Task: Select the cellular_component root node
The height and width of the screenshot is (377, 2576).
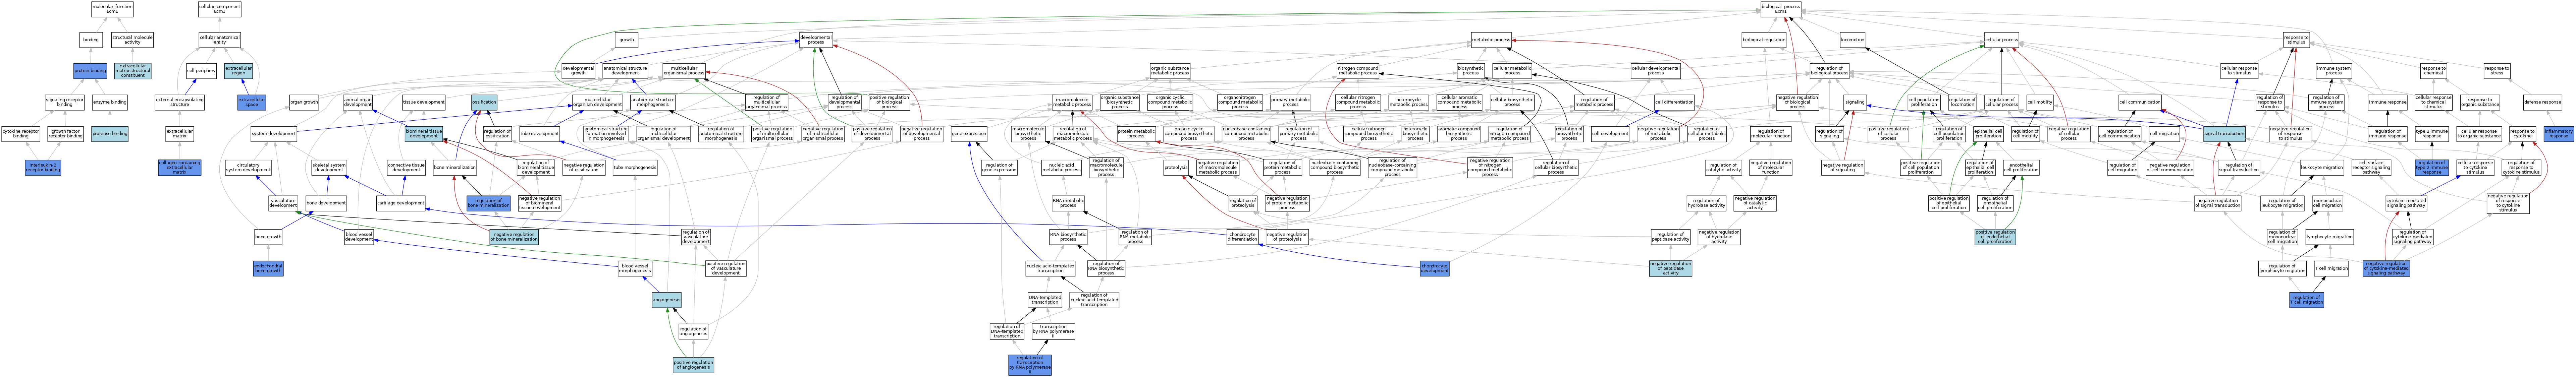Action: click(x=219, y=9)
